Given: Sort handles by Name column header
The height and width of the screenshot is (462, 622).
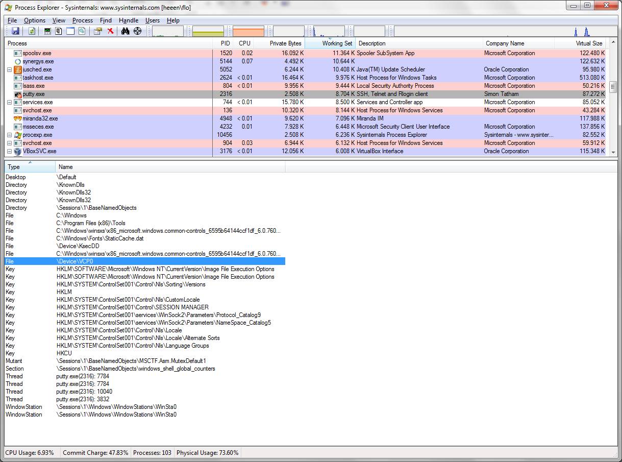Looking at the screenshot, I should (170, 167).
